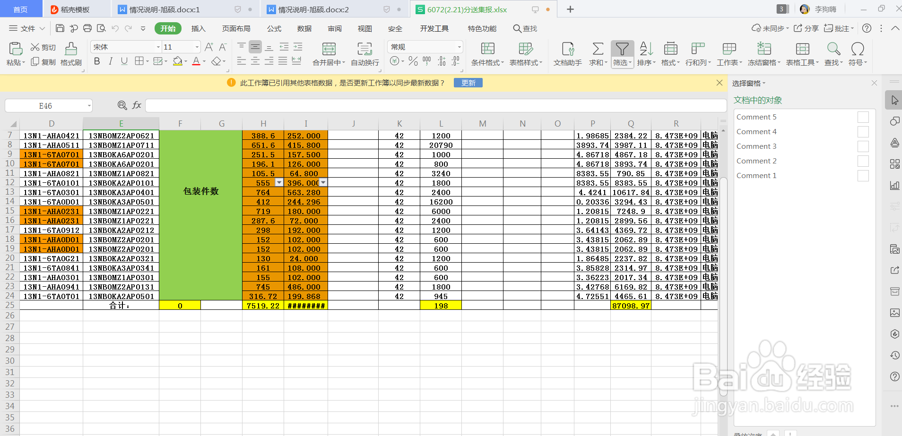The image size is (902, 436).
Task: Click the help question icon in the right sidebar
Action: pyautogui.click(x=894, y=376)
